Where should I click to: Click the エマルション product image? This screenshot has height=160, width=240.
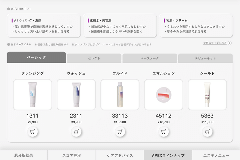tap(163, 95)
